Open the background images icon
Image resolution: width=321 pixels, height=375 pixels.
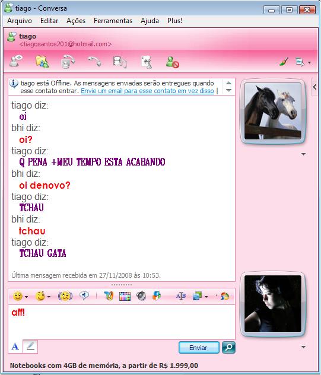[198, 296]
